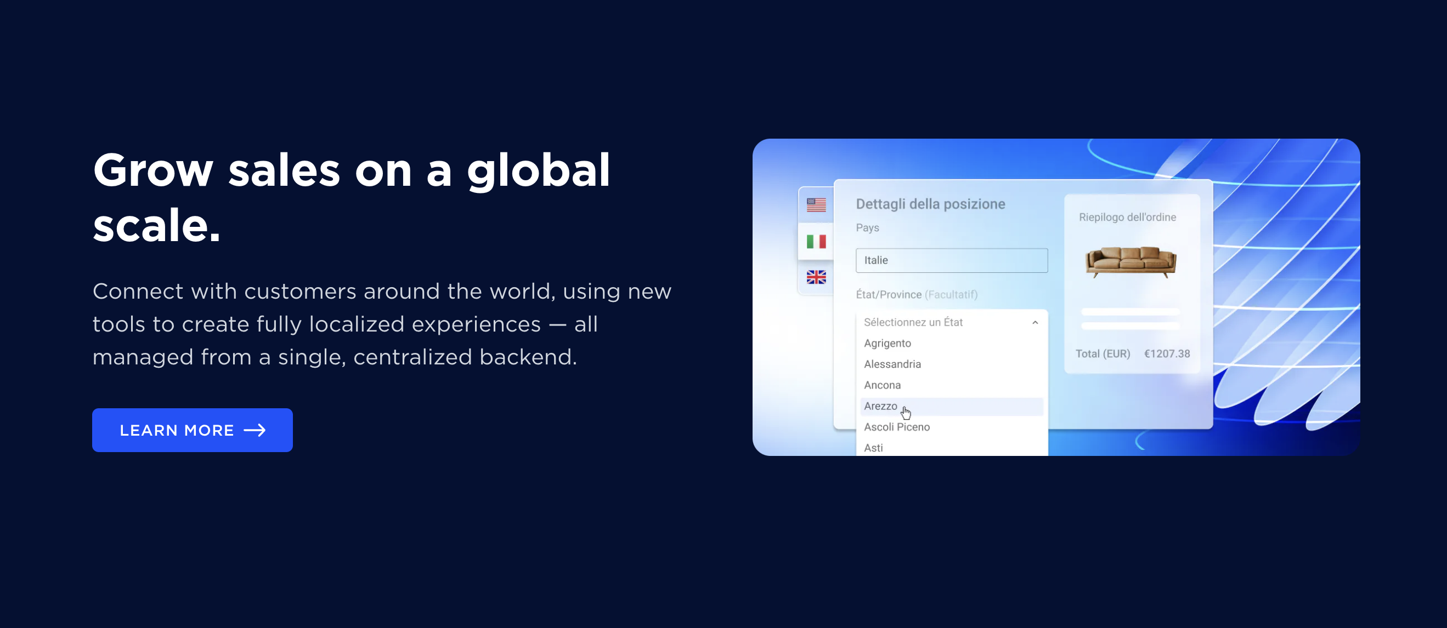
Task: Select the United States flag icon
Action: coord(816,205)
